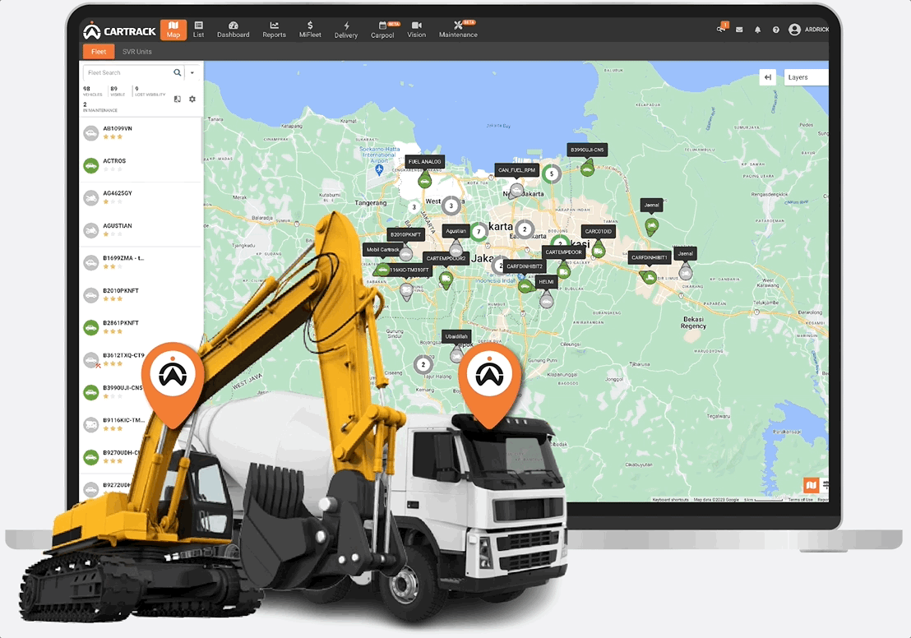Click the green car marker below FUEL ANALOG
Image resolution: width=911 pixels, height=638 pixels.
[425, 181]
